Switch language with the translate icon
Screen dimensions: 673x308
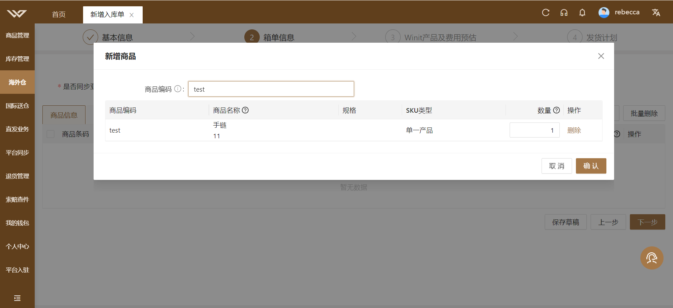(x=656, y=13)
